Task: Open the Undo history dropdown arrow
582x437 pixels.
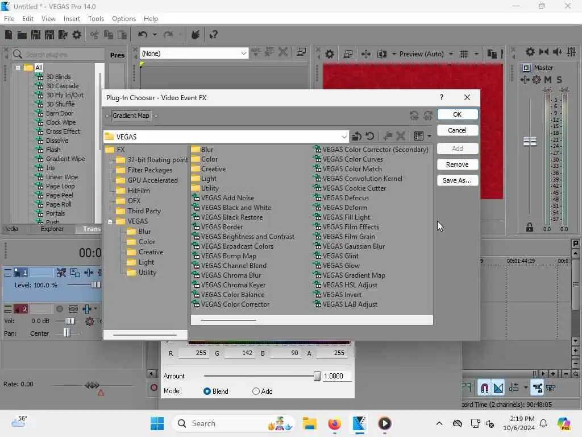Action: pyautogui.click(x=155, y=35)
